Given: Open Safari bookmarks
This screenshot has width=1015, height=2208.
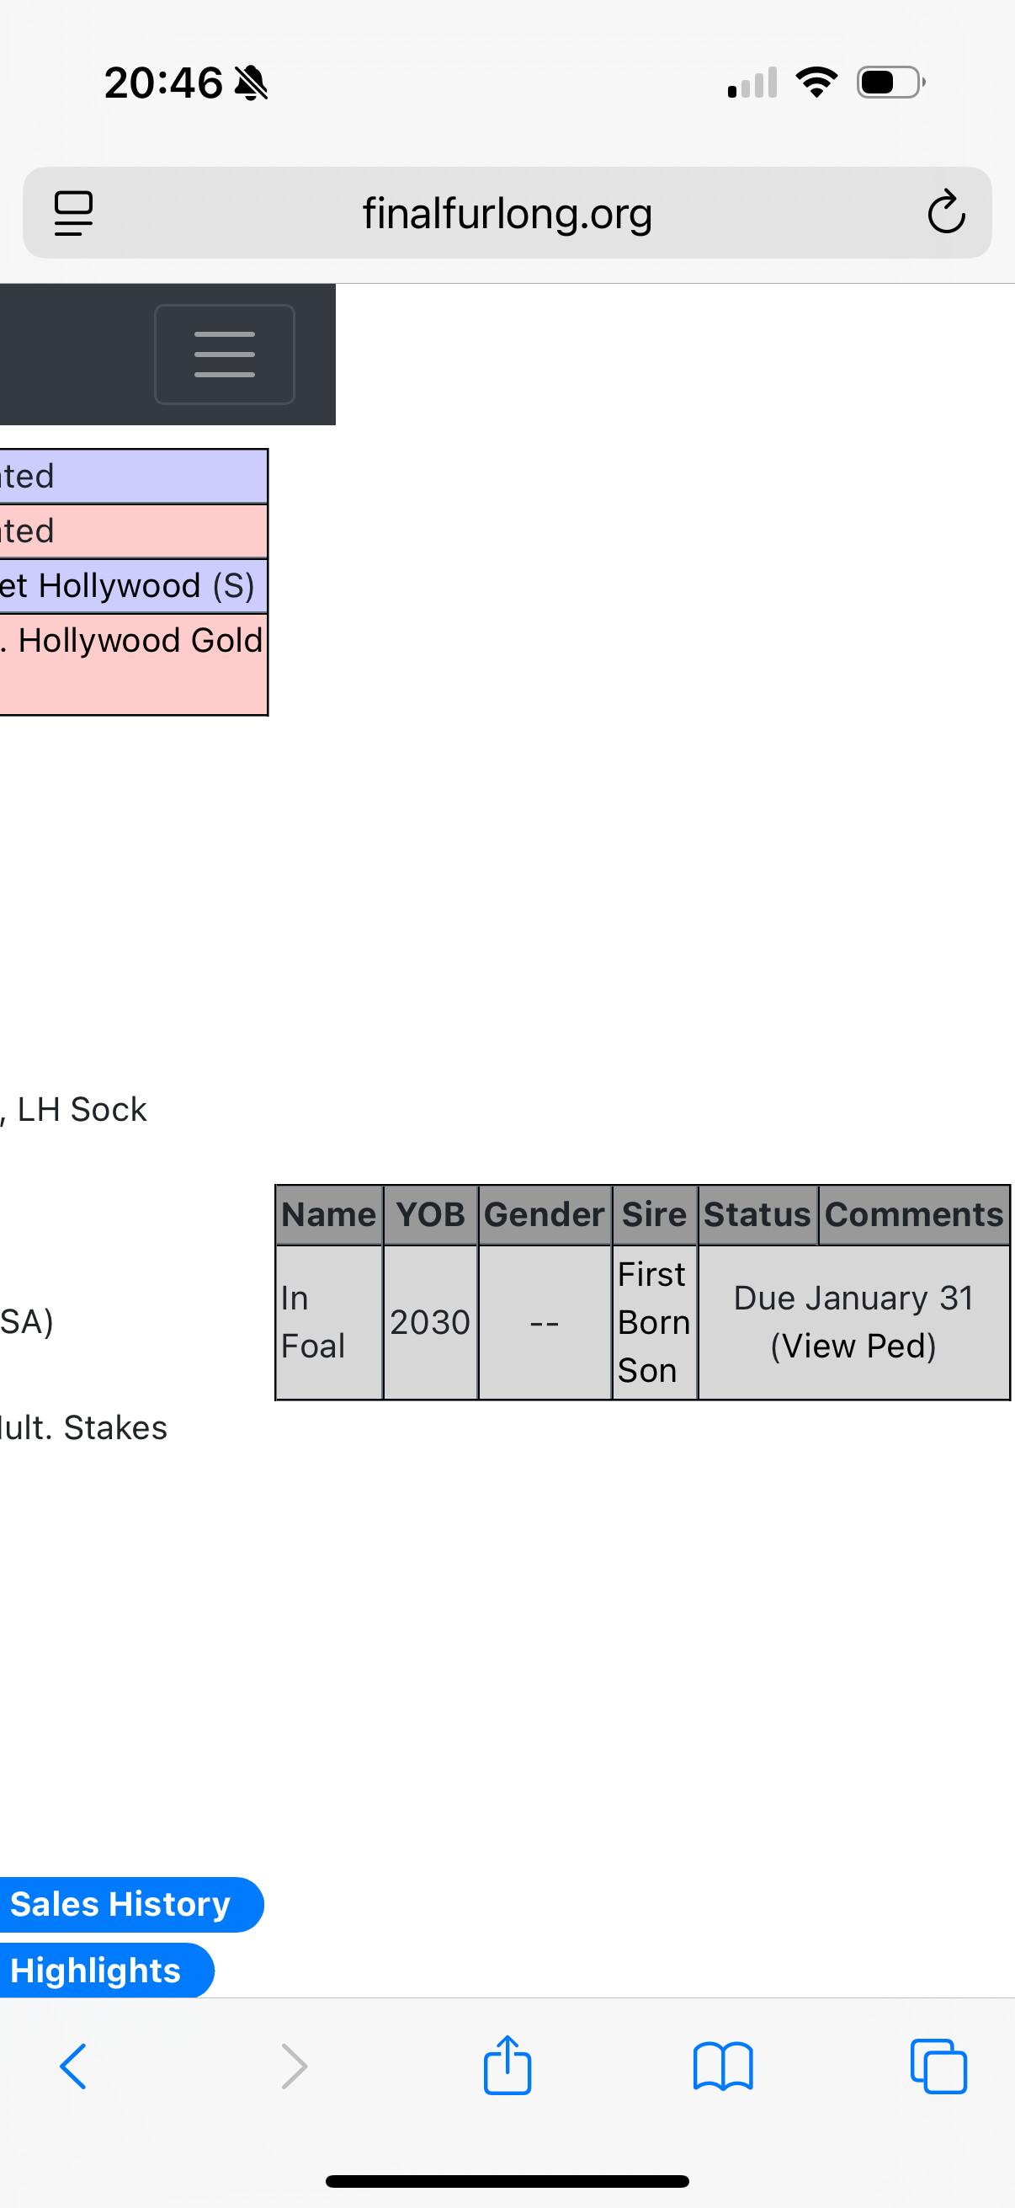Looking at the screenshot, I should tap(723, 2066).
